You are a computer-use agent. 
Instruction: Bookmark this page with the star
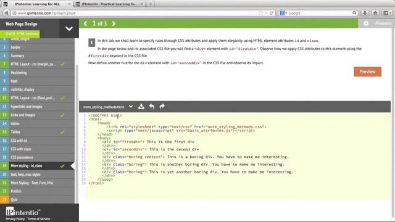click(x=260, y=13)
